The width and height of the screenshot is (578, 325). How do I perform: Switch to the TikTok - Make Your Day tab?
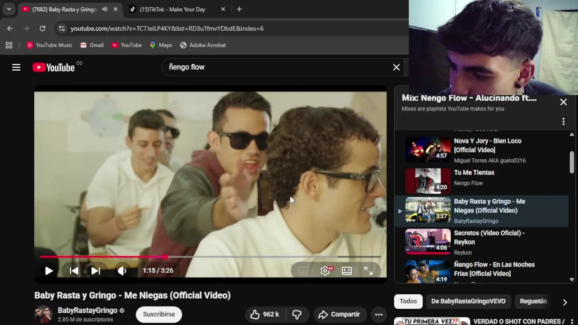pos(172,9)
